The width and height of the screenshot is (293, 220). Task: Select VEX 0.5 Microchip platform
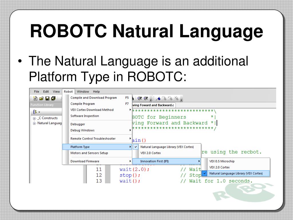click(x=236, y=161)
